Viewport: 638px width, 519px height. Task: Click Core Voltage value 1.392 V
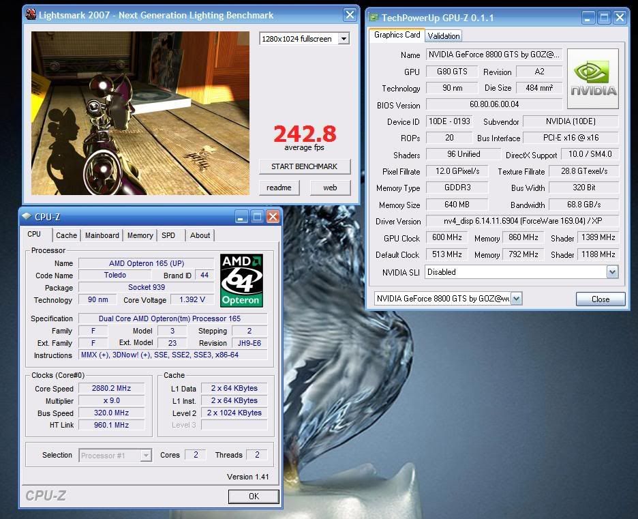click(192, 299)
